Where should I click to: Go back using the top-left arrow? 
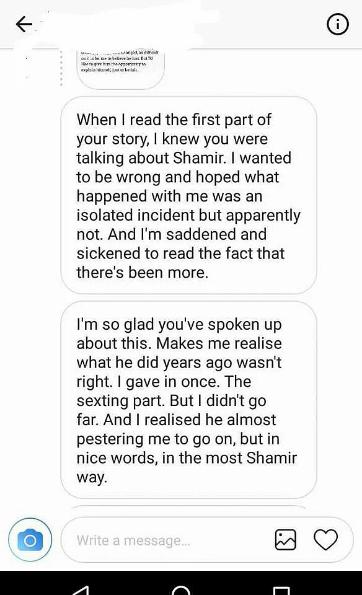pyautogui.click(x=24, y=25)
